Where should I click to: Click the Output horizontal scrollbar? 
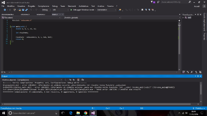(x=97, y=104)
